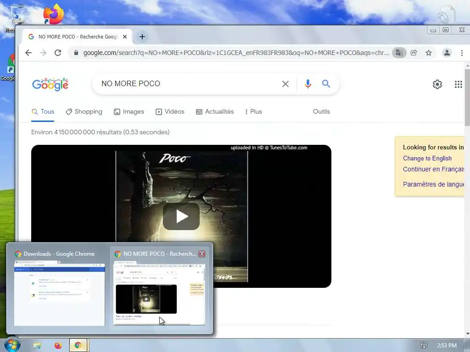Clear the search box with the X
470x352 pixels.
coord(285,84)
